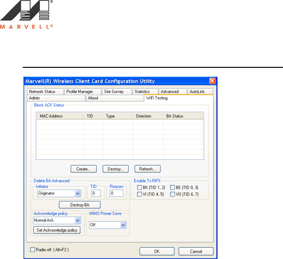The image size is (283, 259).
Task: Open the Profile Manager tab
Action: (x=83, y=92)
